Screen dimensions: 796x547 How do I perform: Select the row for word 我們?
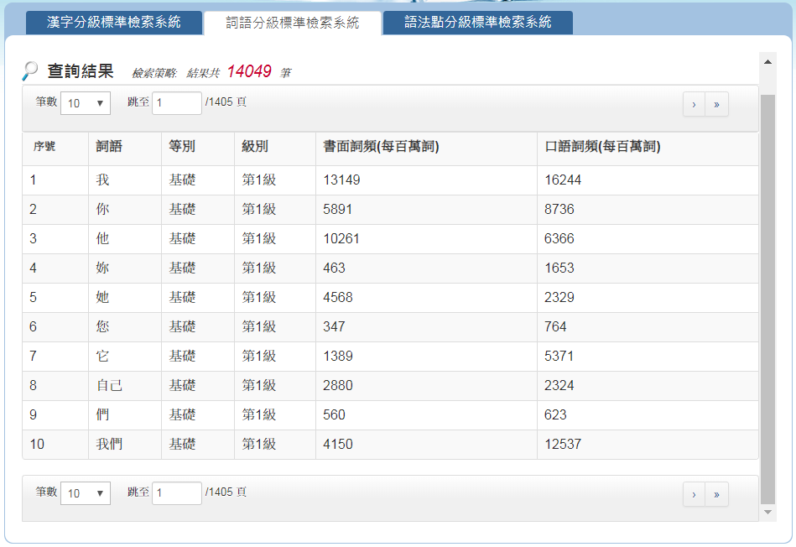pos(109,444)
